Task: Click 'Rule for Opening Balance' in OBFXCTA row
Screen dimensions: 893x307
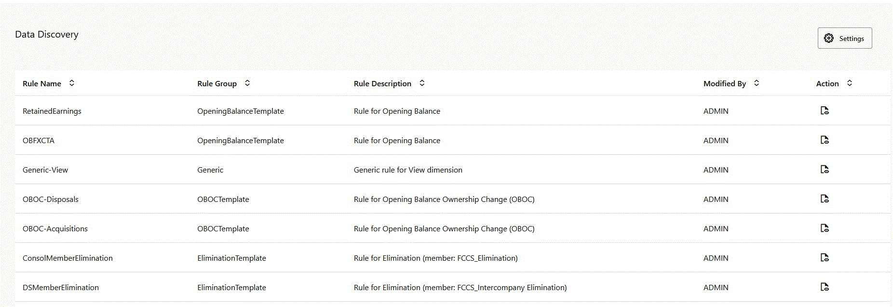Action: point(397,140)
